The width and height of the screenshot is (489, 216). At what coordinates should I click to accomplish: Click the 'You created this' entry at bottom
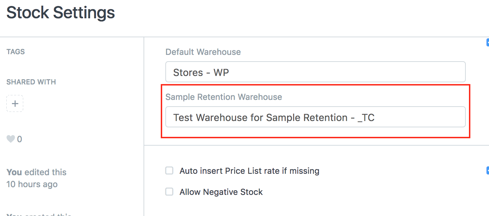[39, 214]
